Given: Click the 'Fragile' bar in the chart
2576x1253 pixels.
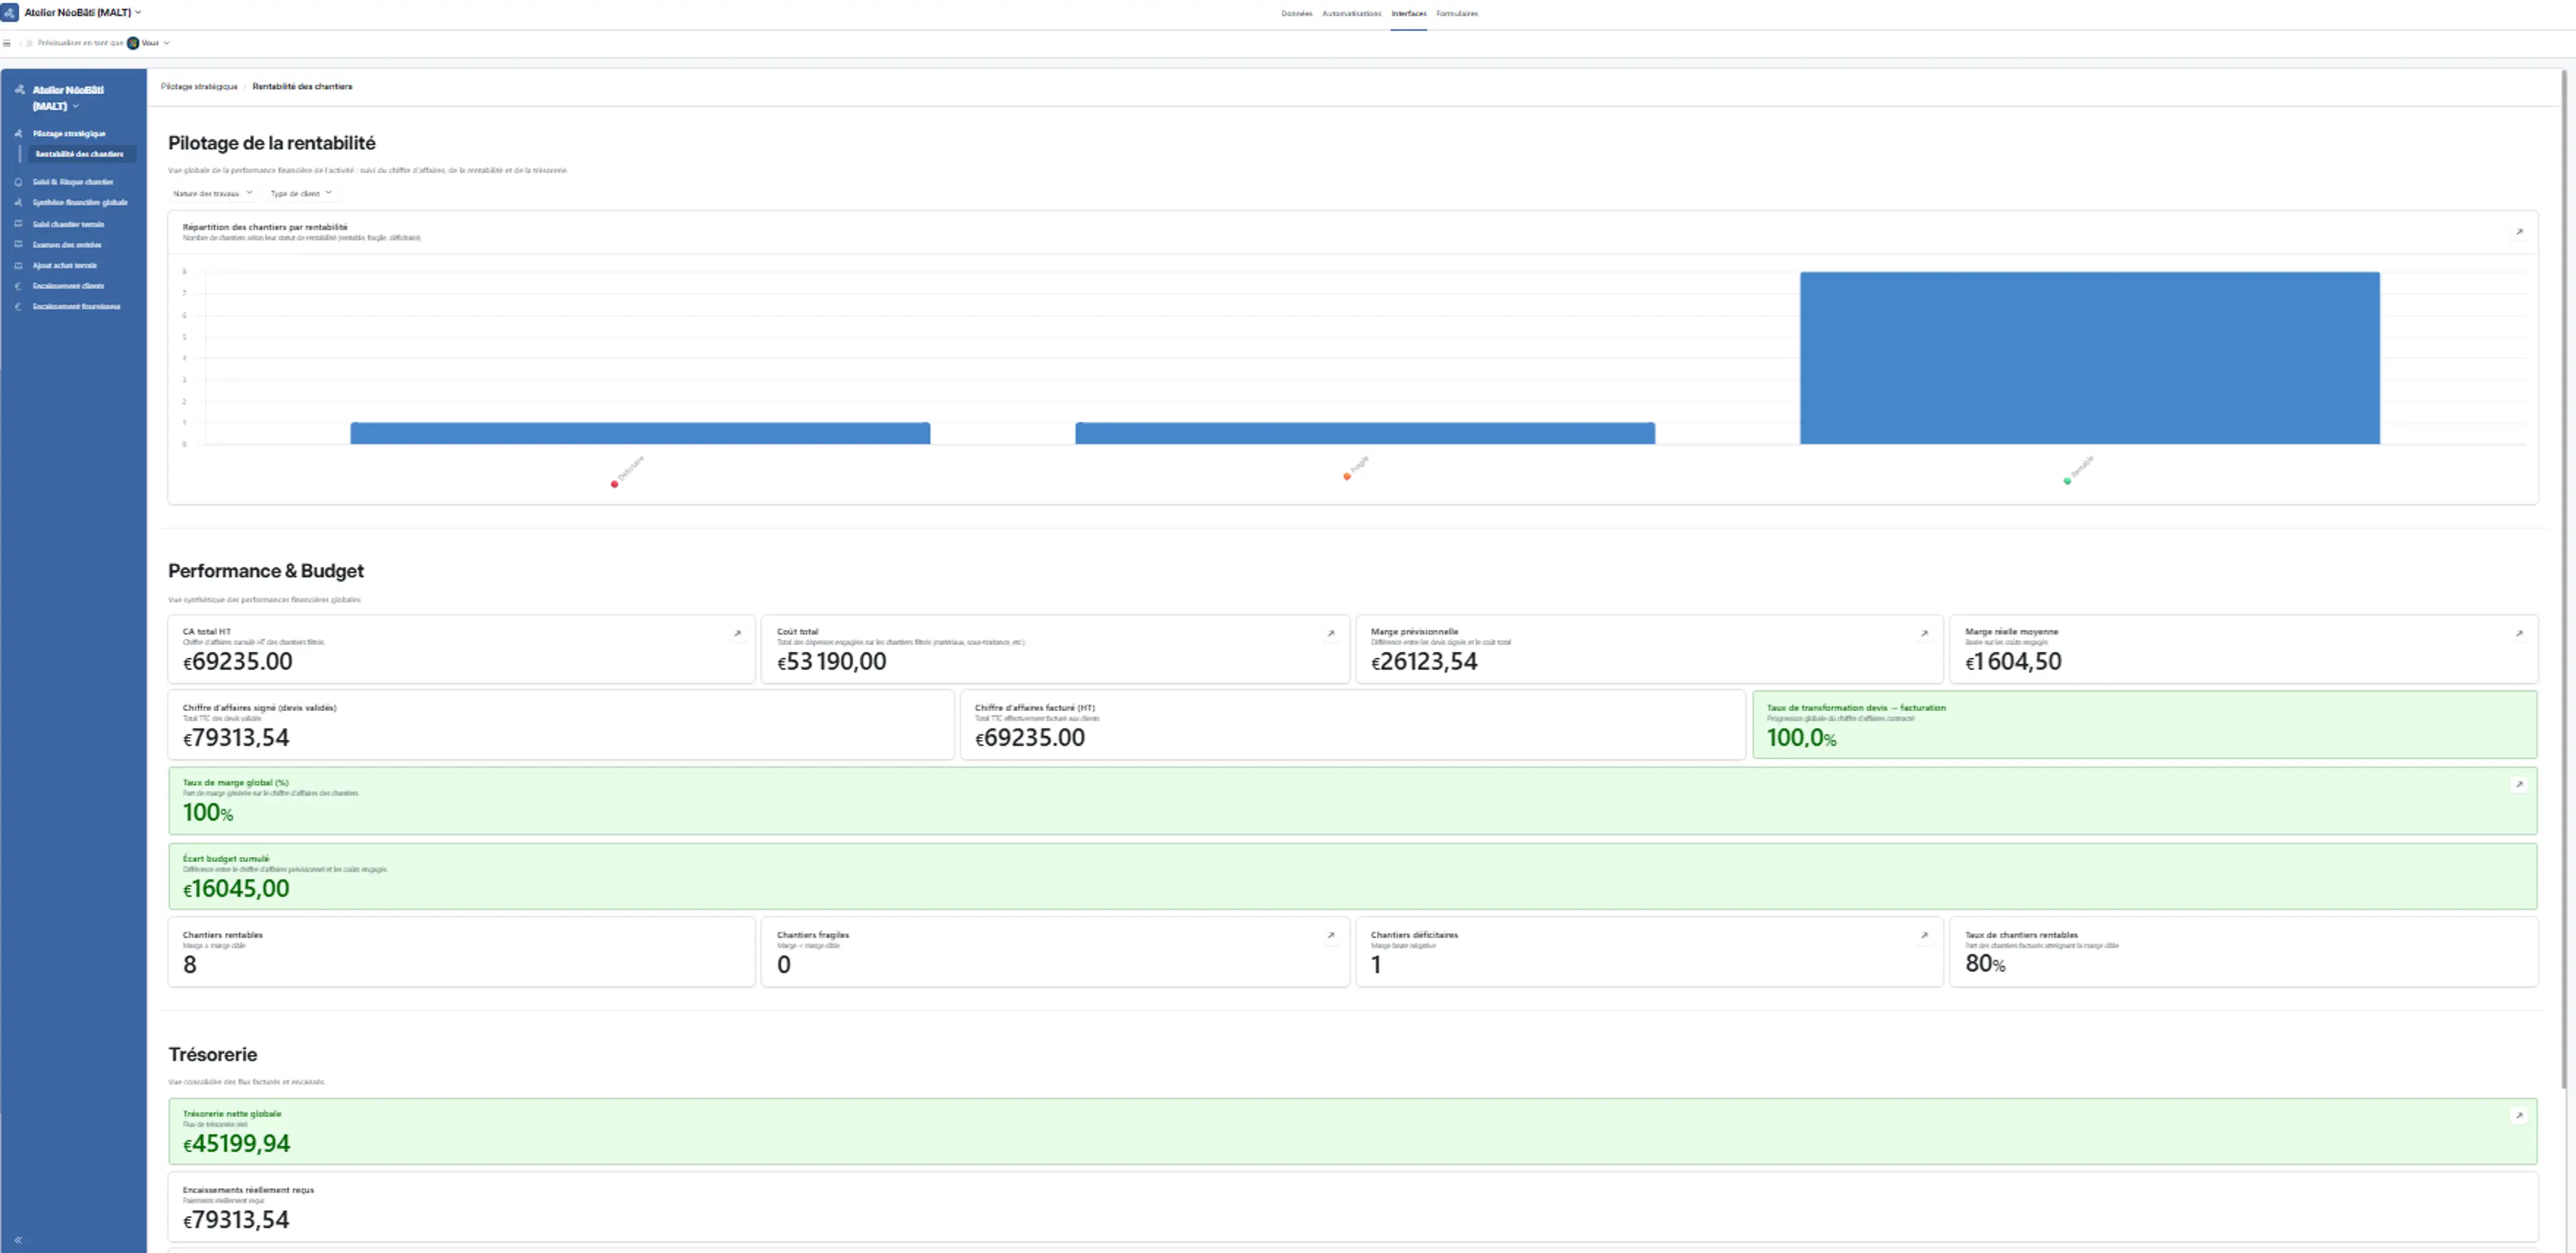Looking at the screenshot, I should click(1365, 433).
